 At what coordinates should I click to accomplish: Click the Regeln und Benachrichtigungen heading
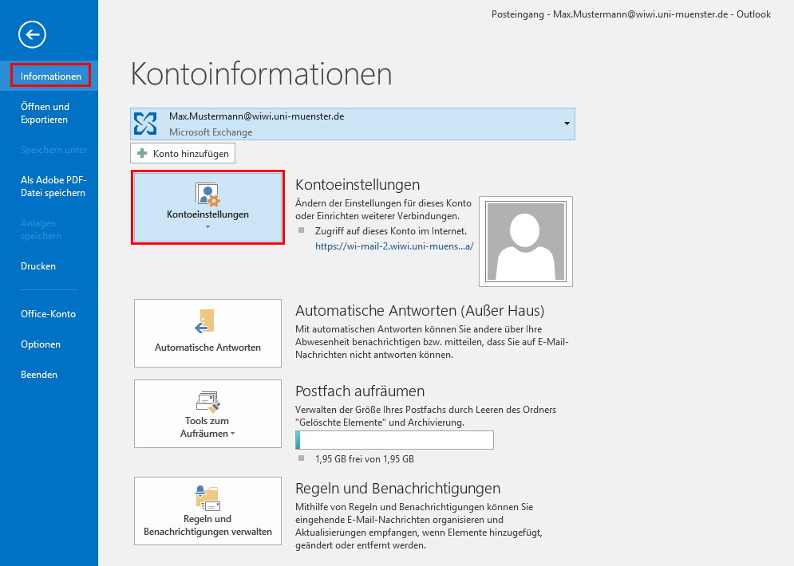pos(397,488)
